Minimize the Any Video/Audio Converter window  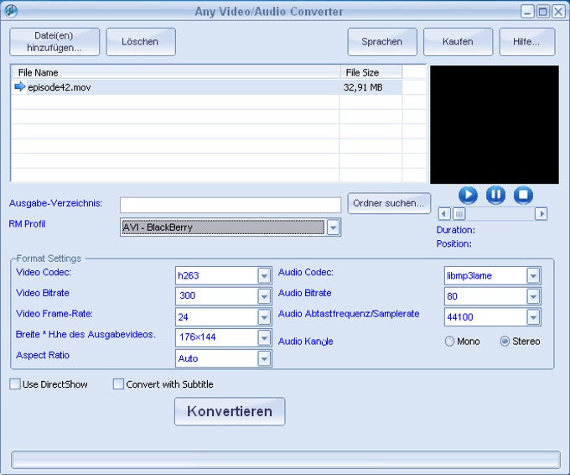(x=527, y=11)
